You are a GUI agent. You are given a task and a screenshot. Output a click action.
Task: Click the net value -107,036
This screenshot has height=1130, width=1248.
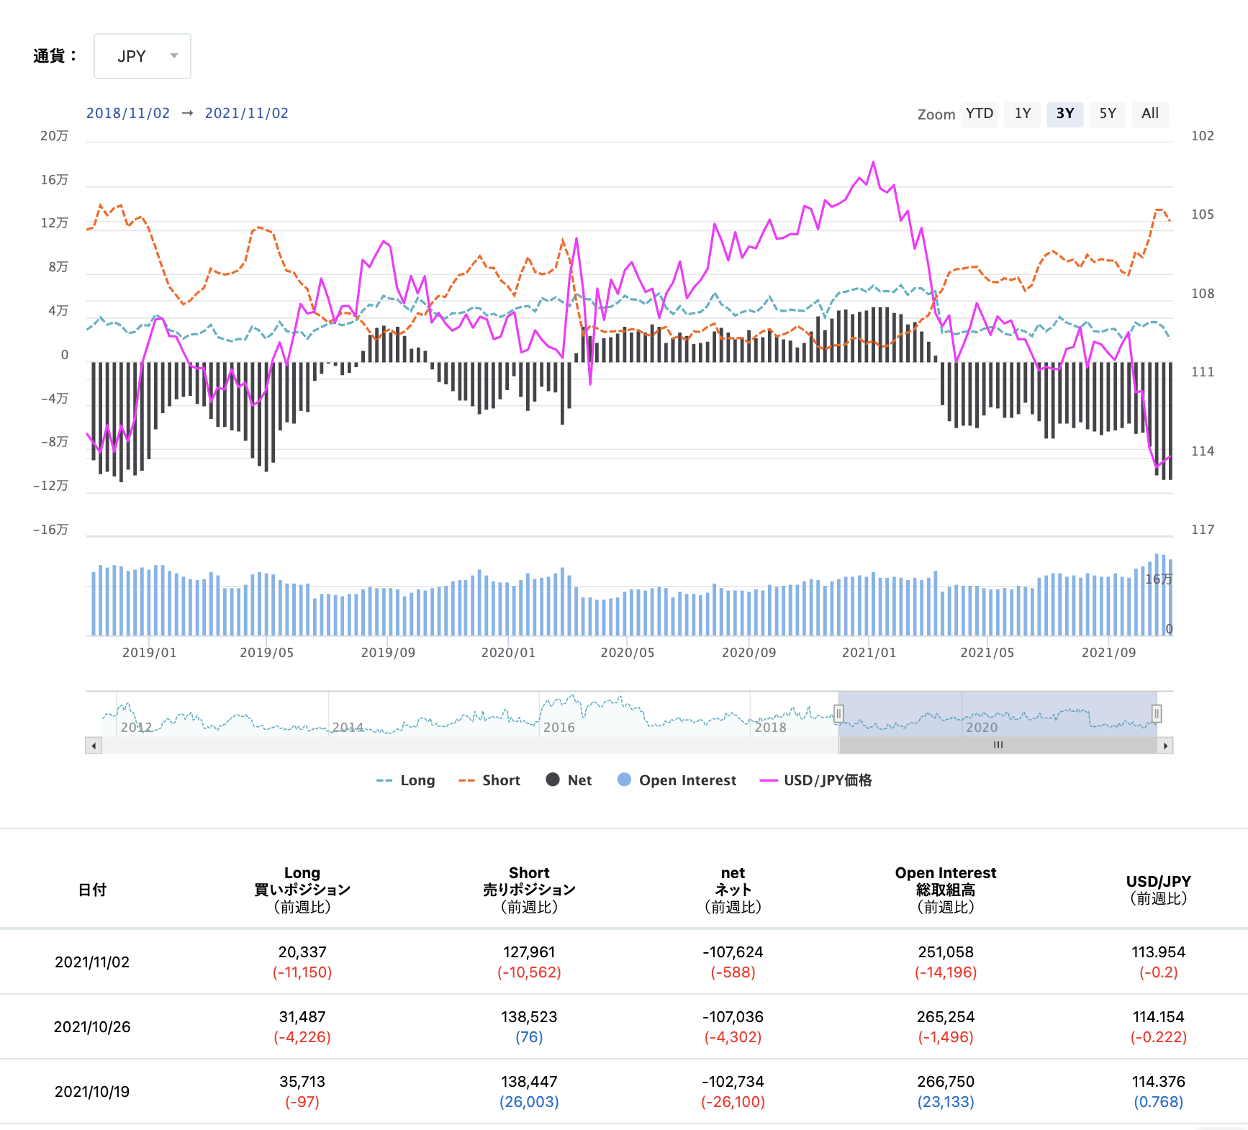(733, 1017)
